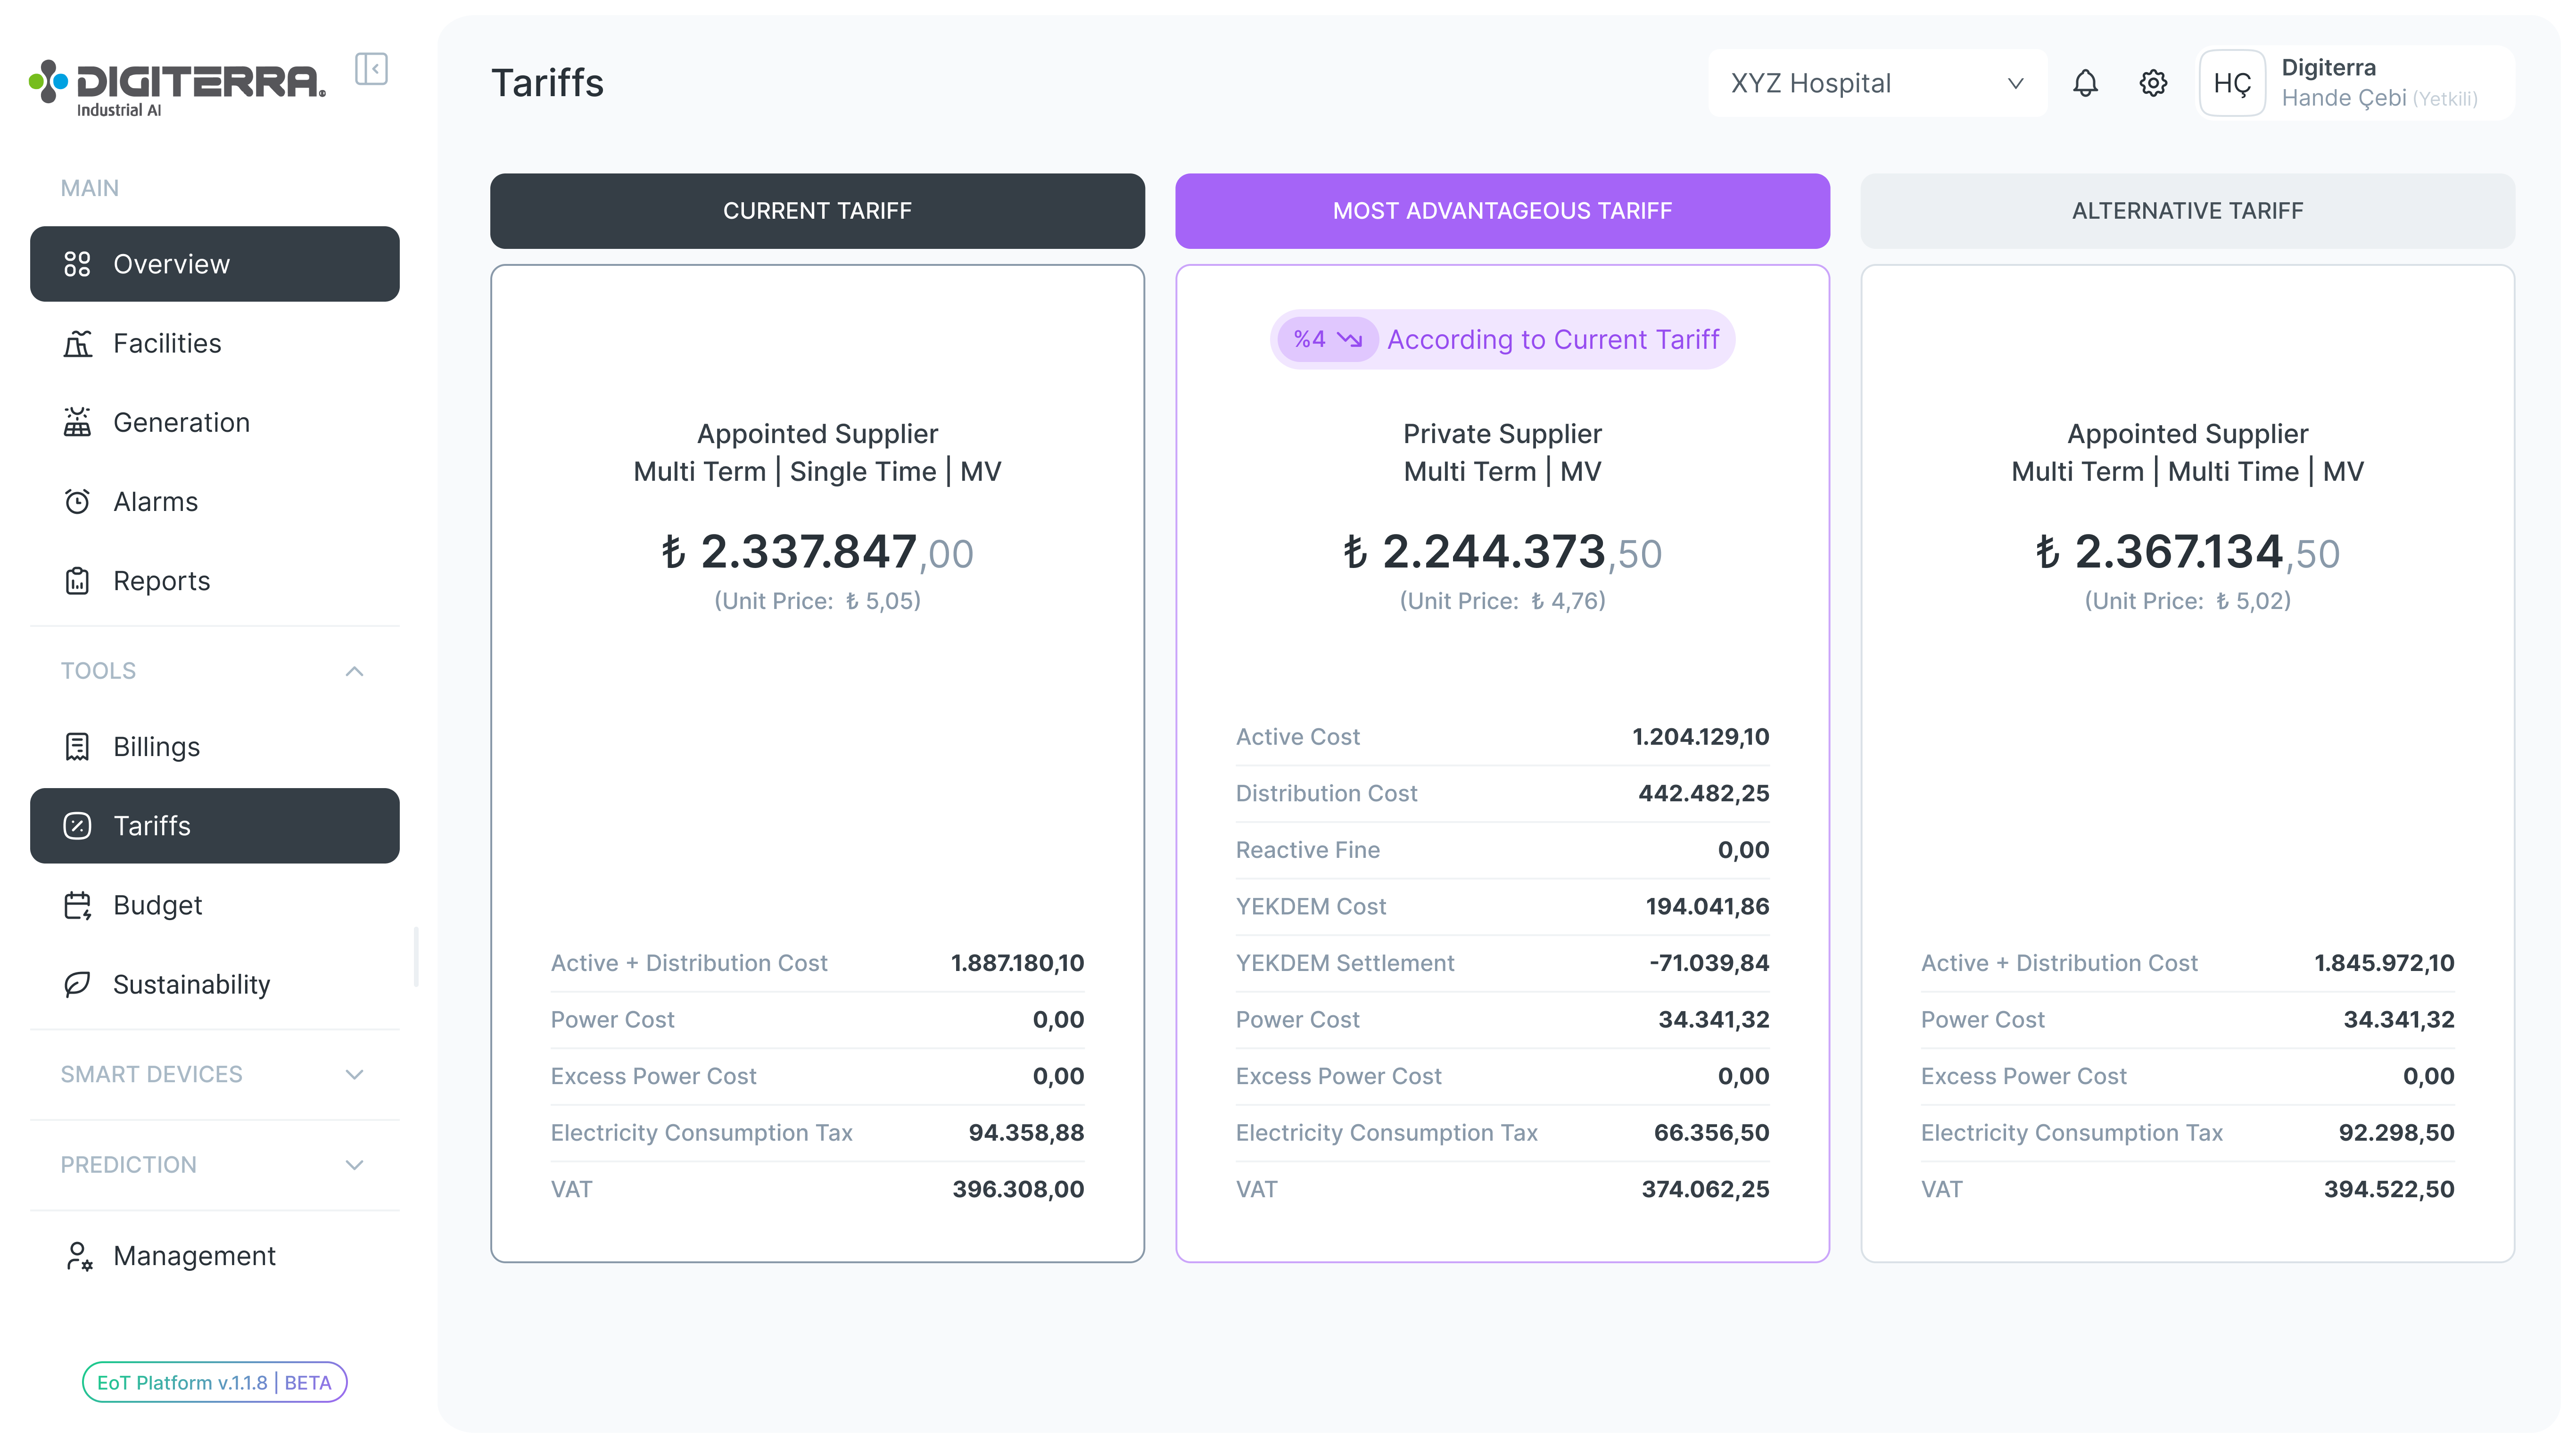Screen dimensions: 2576x1448
Task: Click the HÇ profile avatar
Action: click(2232, 83)
